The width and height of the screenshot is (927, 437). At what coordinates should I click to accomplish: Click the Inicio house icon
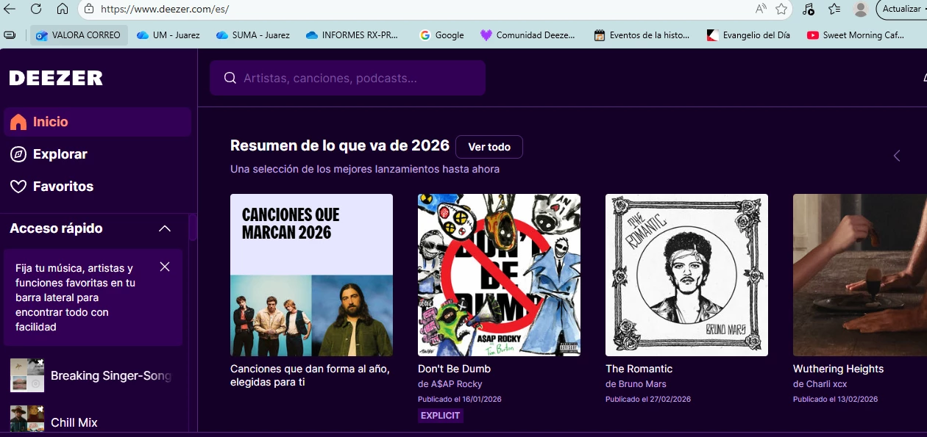click(x=18, y=122)
